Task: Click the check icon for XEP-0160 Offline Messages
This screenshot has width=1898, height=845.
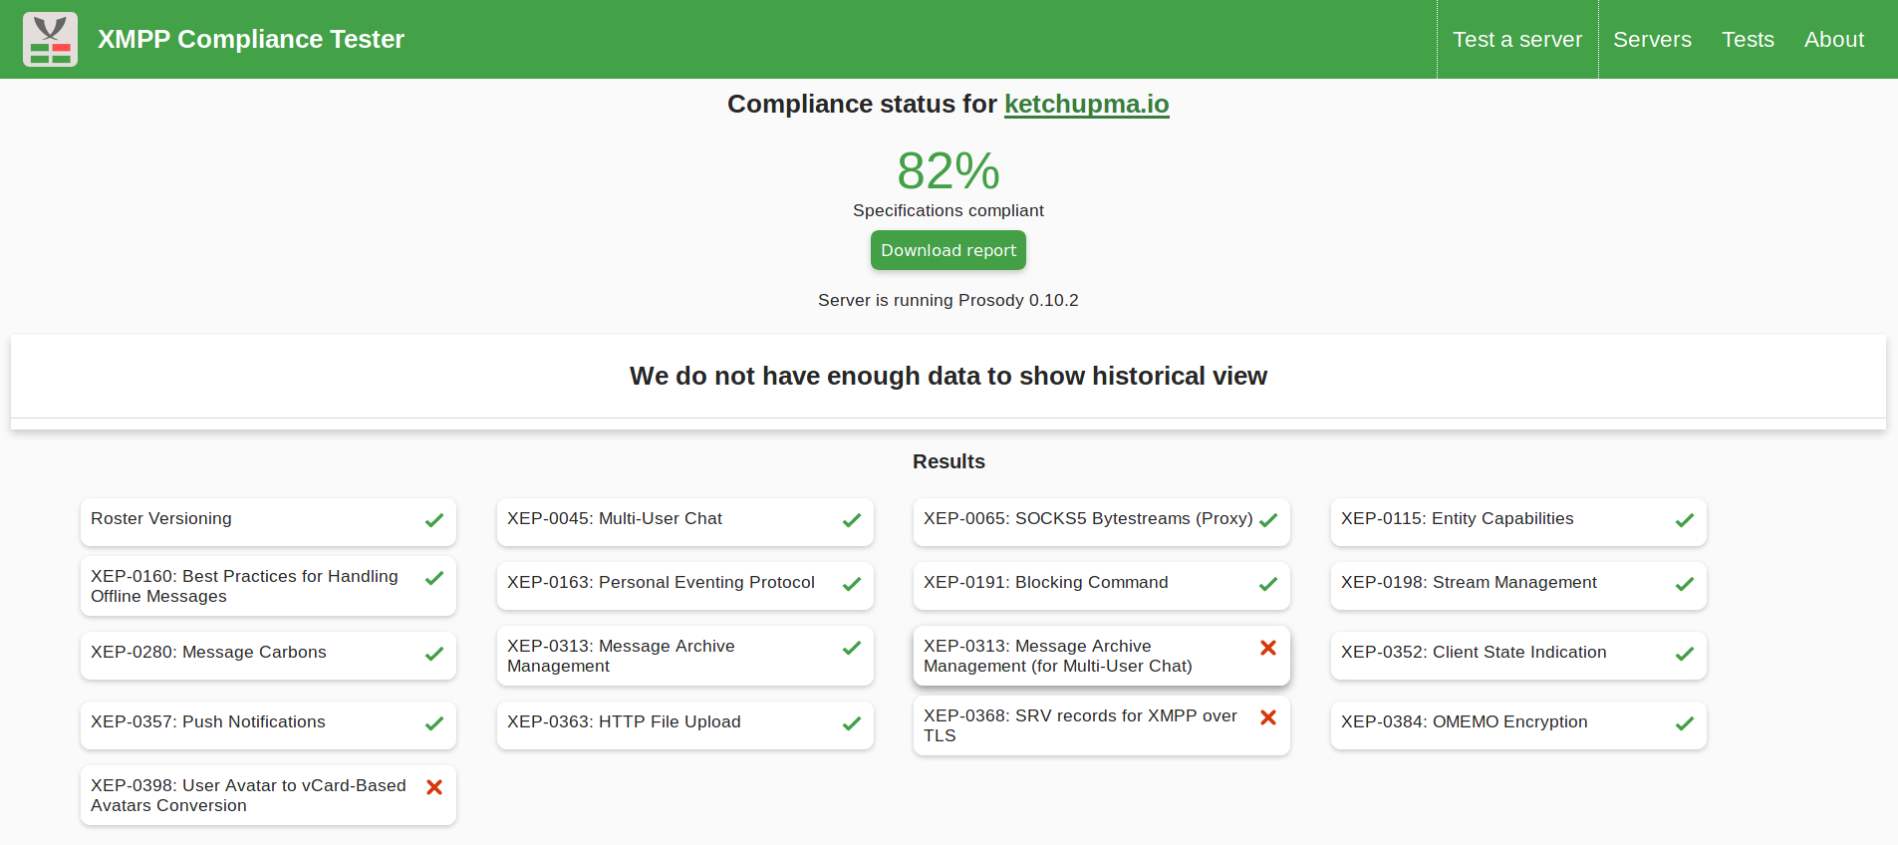Action: coord(434,578)
